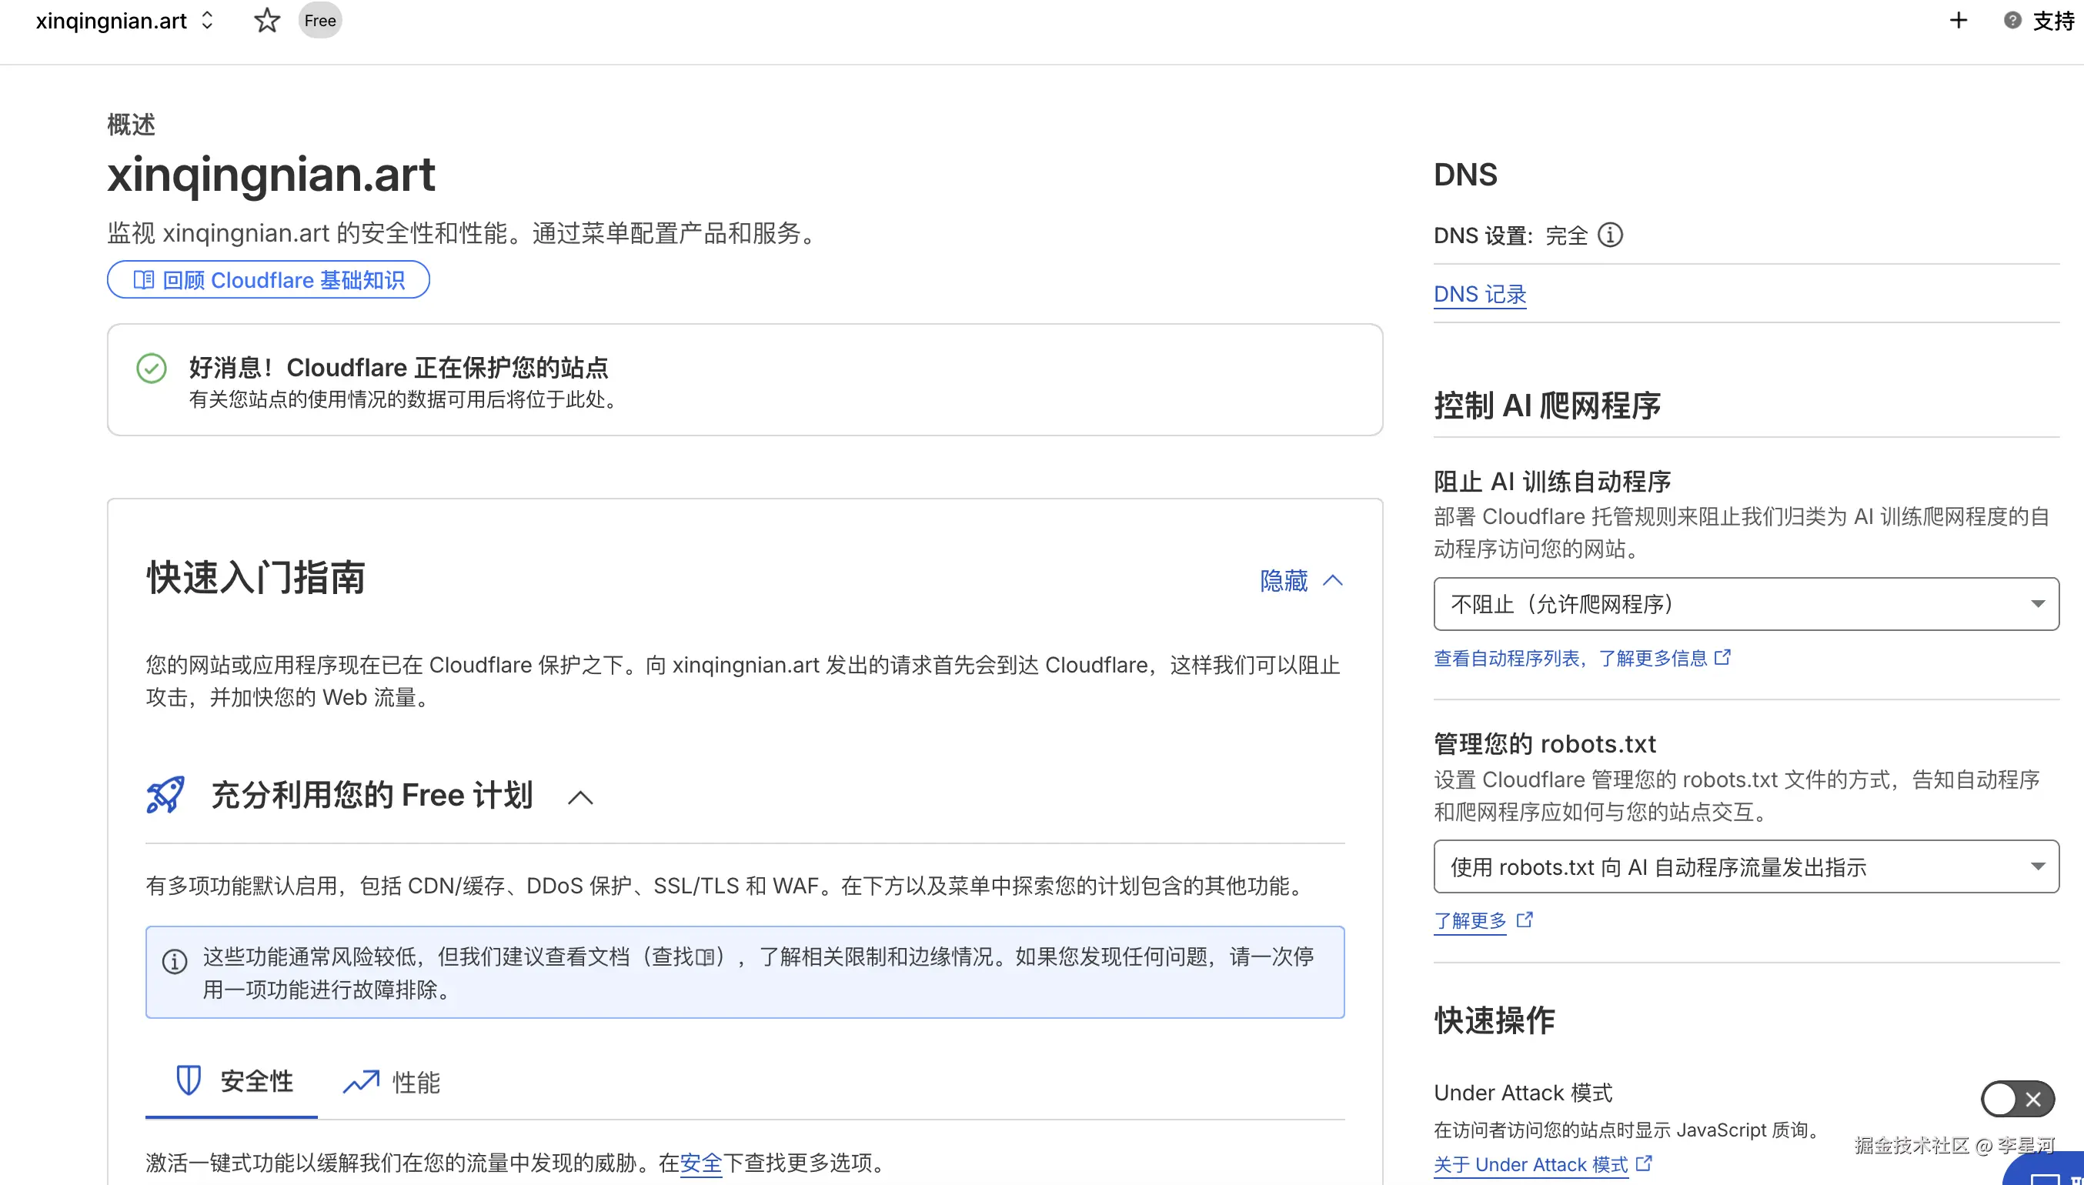Open the block AI training bots dropdown

[1745, 604]
